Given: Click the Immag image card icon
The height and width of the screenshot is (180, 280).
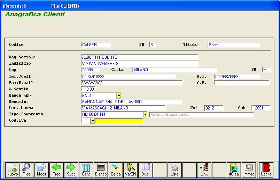Looking at the screenshot, I should pyautogui.click(x=249, y=170).
